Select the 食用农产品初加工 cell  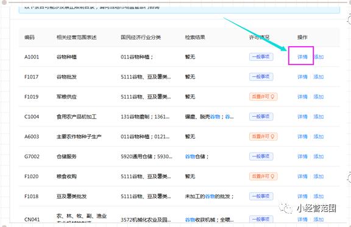(77, 116)
